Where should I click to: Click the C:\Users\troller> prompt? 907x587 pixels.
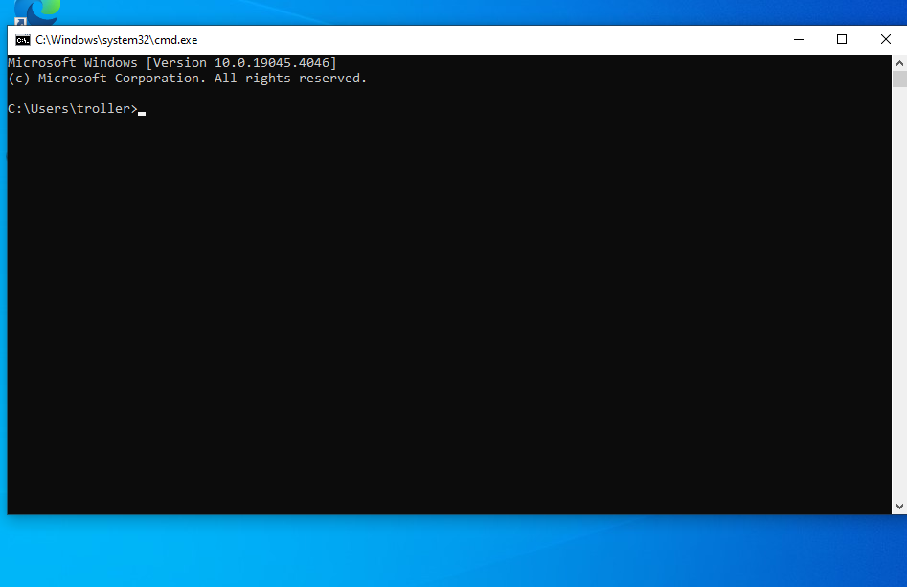(72, 109)
